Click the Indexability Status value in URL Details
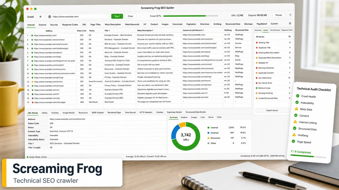 click(54, 140)
